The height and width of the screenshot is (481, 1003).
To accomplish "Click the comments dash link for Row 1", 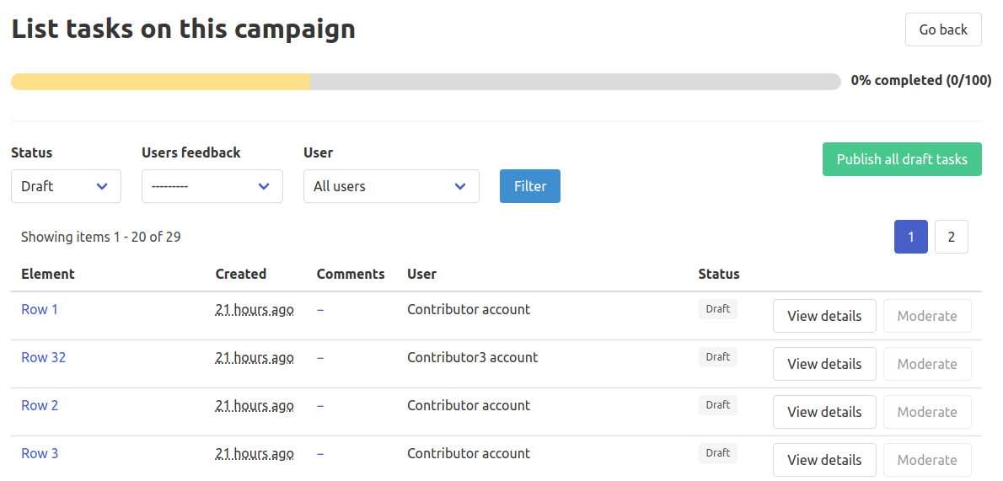I will pos(319,310).
